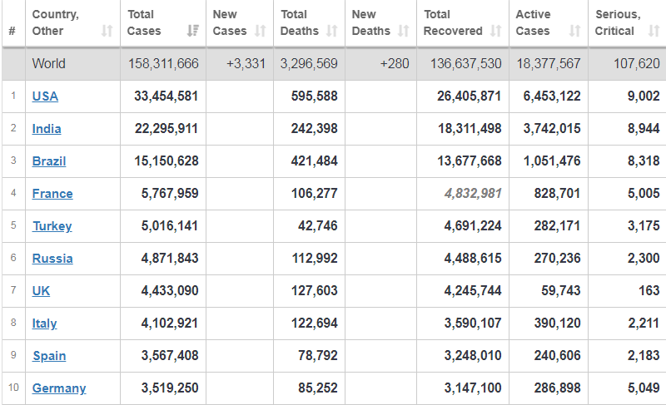Open the Spain country link
666x405 pixels.
pos(49,356)
